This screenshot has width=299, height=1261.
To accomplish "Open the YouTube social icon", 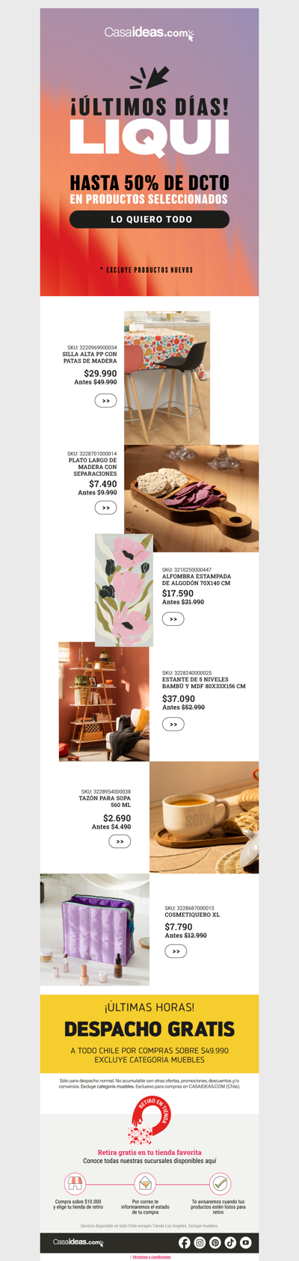I will [x=245, y=1242].
